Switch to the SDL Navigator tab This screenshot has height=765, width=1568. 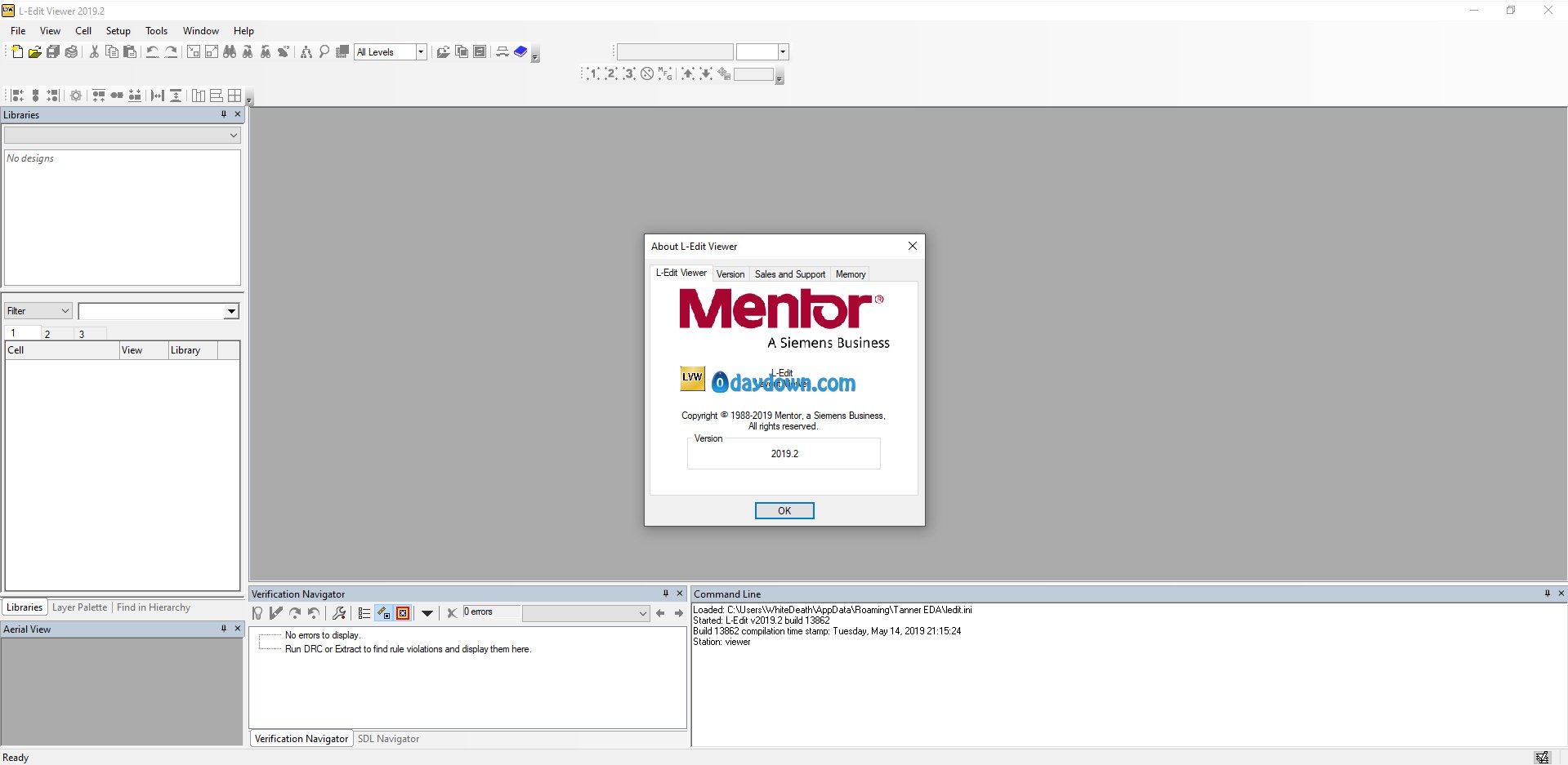(388, 739)
